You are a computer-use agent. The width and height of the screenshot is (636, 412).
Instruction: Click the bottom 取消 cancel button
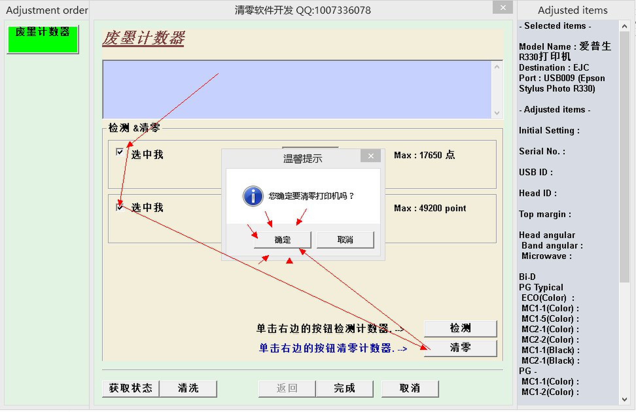(x=410, y=388)
